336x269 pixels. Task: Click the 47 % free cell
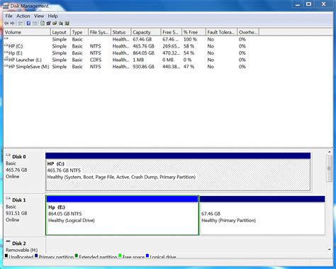(189, 67)
